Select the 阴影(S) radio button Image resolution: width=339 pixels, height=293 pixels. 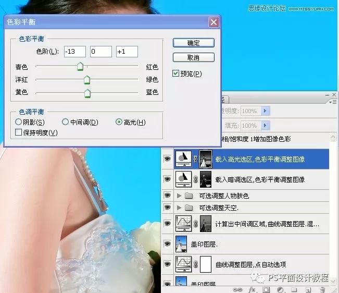coord(18,122)
